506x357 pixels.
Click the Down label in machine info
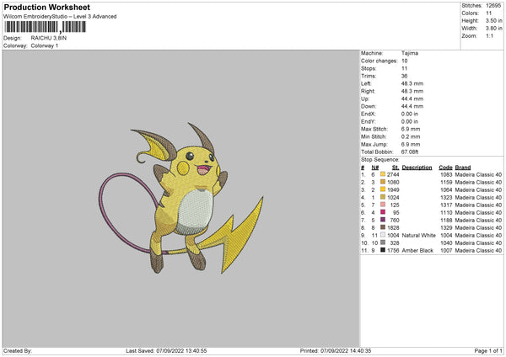point(369,106)
